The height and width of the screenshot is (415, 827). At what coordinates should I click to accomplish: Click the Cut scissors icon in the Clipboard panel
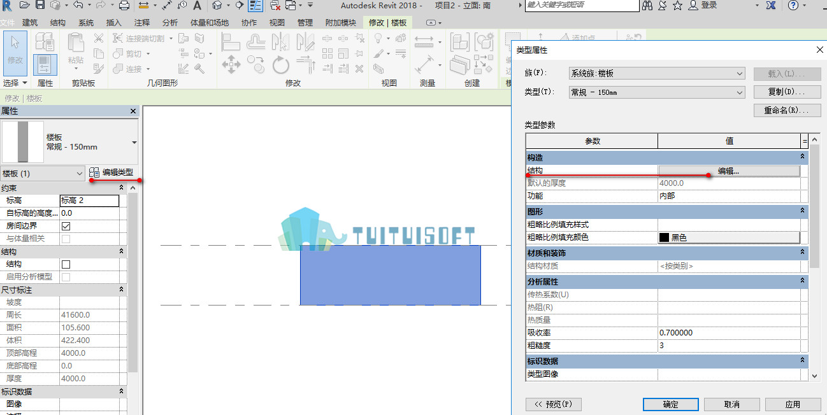click(x=99, y=38)
